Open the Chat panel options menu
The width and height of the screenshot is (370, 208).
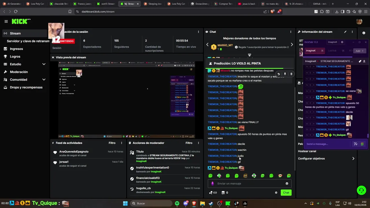[291, 32]
